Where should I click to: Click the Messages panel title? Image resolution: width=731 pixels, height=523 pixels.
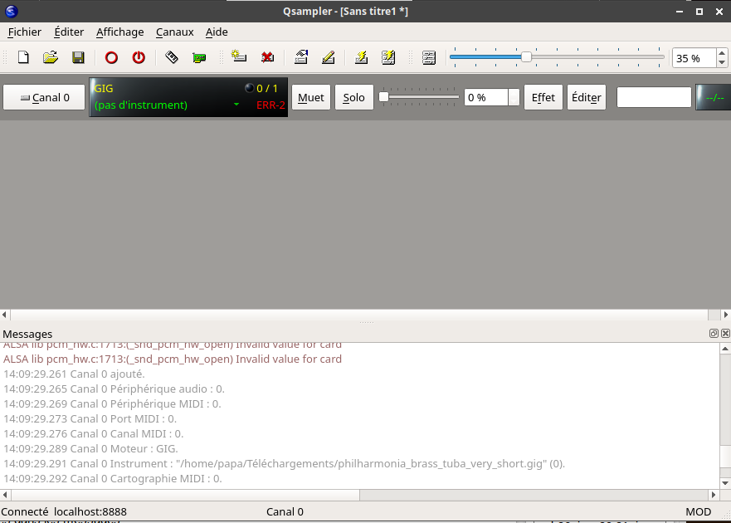pos(27,334)
